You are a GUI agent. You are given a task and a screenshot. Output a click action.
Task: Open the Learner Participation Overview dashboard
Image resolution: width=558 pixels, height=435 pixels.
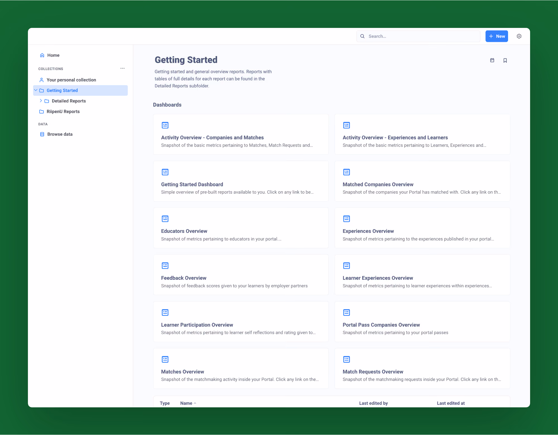coord(241,322)
